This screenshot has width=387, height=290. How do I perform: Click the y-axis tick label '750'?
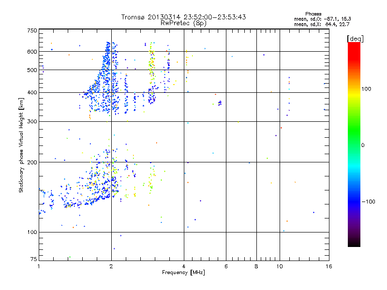pyautogui.click(x=32, y=30)
